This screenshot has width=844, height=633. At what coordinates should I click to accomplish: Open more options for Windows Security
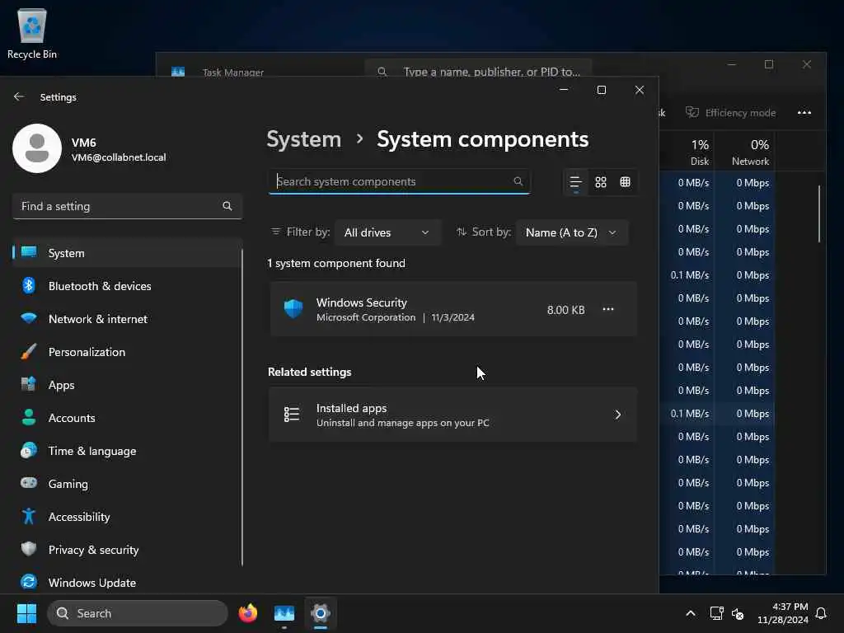[x=608, y=309]
